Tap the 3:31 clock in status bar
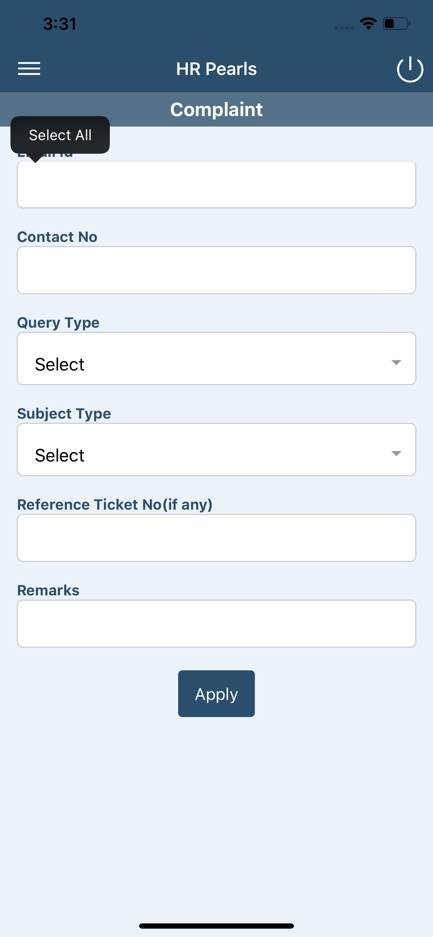This screenshot has height=937, width=433. coord(60,24)
